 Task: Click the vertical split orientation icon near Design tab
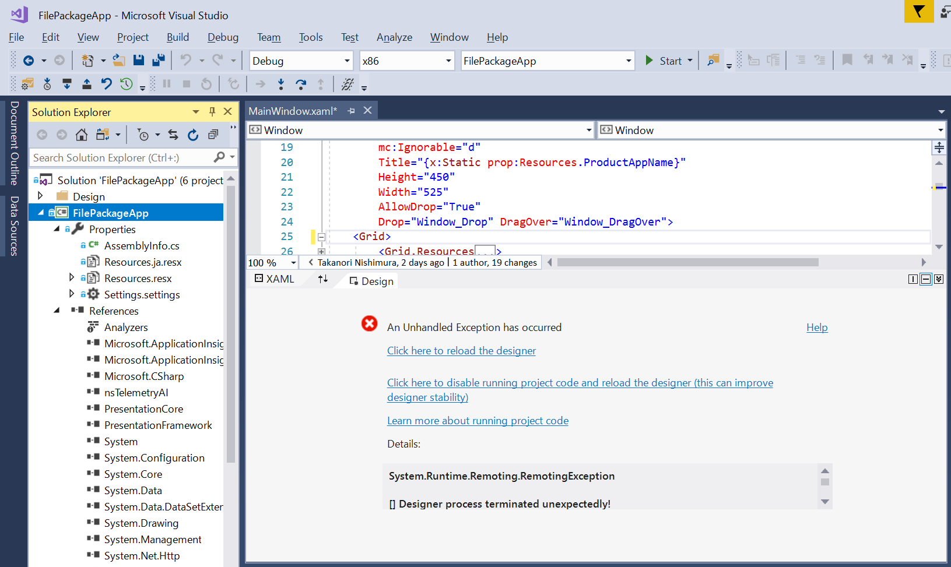[x=913, y=279]
